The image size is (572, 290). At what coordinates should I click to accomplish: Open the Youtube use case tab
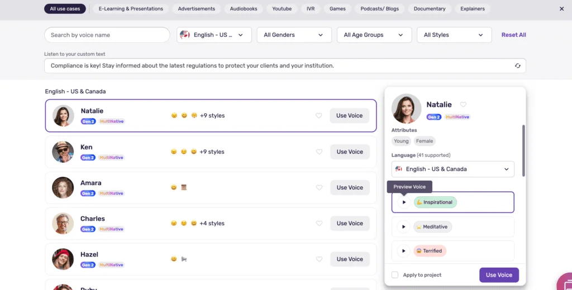[282, 9]
